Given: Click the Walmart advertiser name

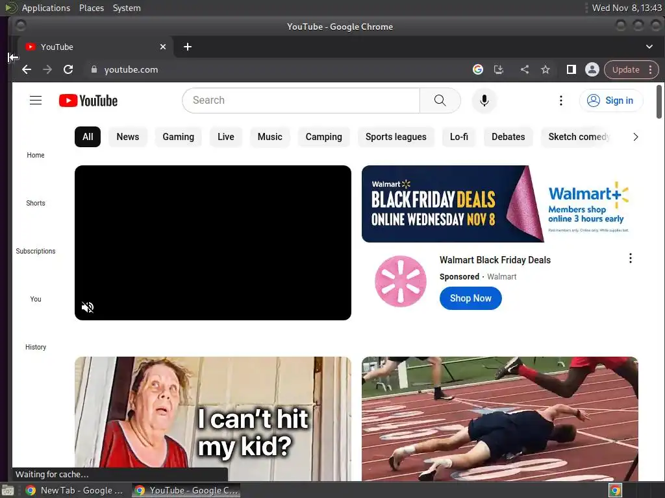Looking at the screenshot, I should click(502, 276).
